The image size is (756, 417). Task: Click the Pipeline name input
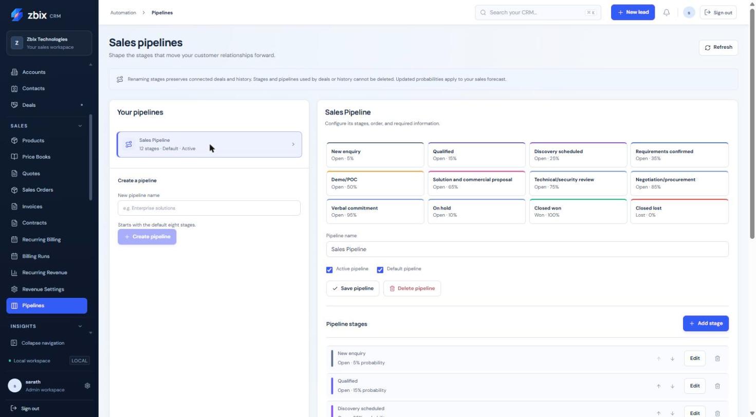(x=527, y=249)
